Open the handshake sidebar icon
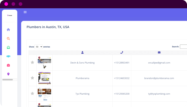187x107 pixels. pos(8,56)
